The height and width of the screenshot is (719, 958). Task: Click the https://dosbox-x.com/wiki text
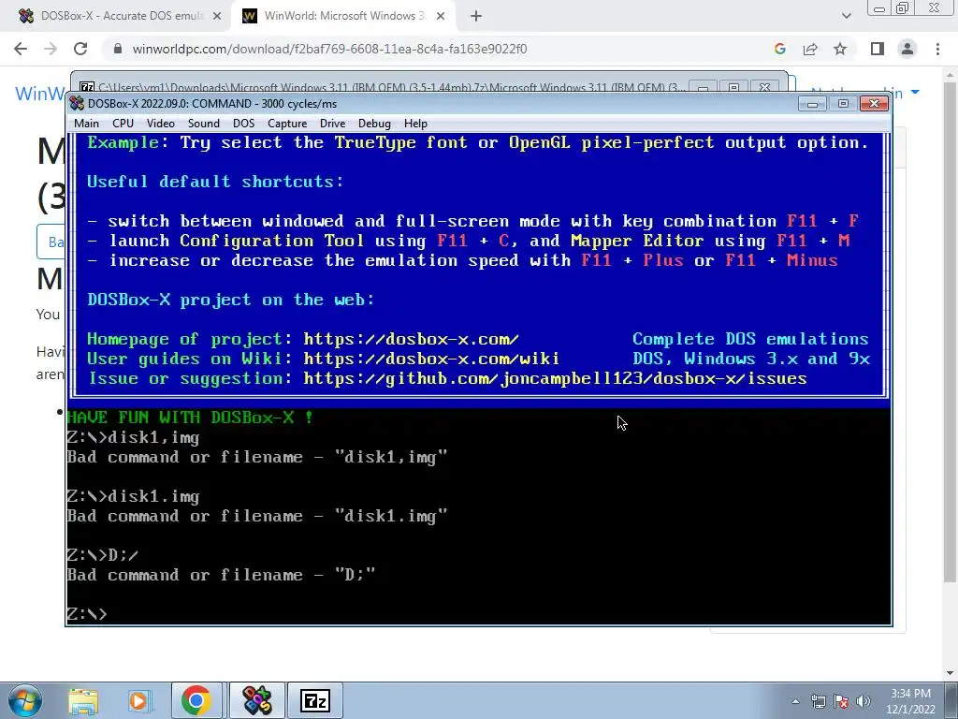click(431, 359)
